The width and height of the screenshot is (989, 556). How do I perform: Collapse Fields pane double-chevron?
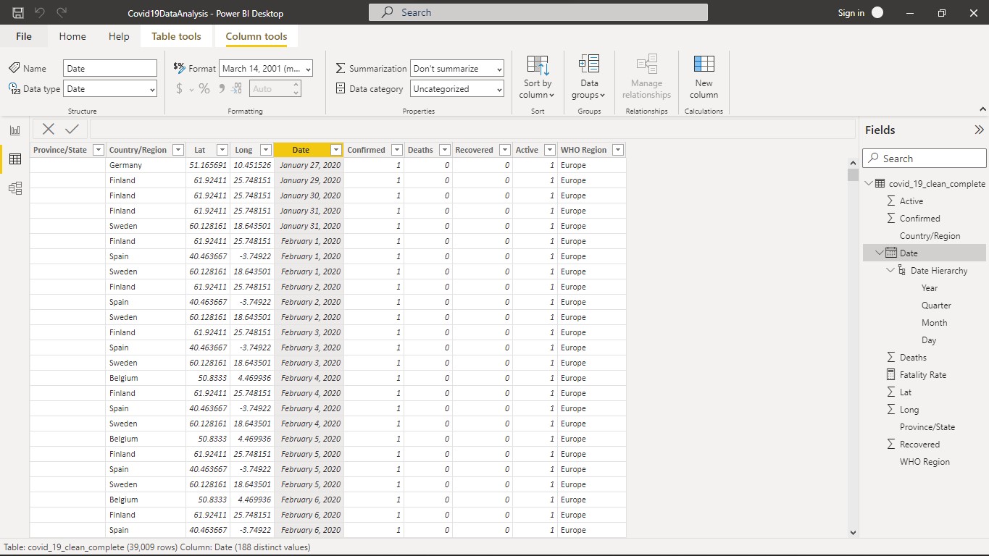click(x=979, y=130)
